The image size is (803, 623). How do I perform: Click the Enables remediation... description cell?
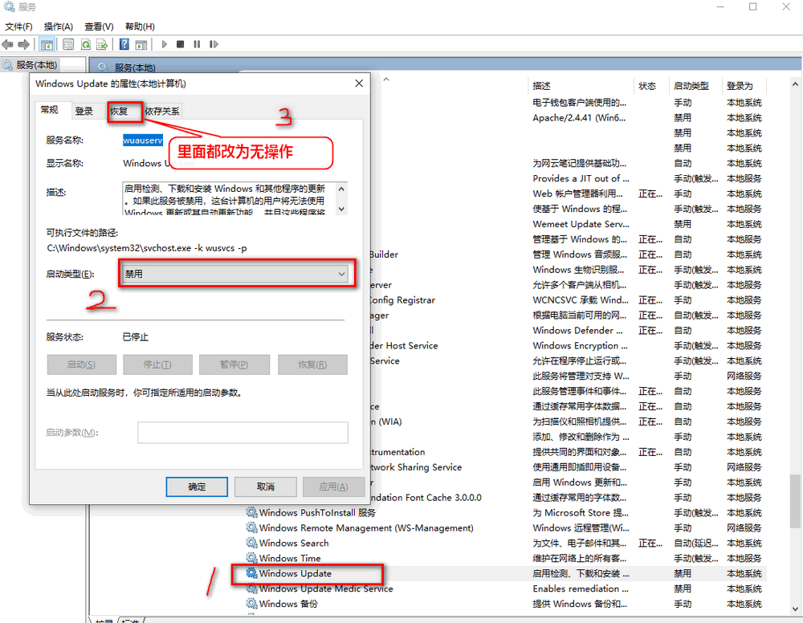coord(581,588)
